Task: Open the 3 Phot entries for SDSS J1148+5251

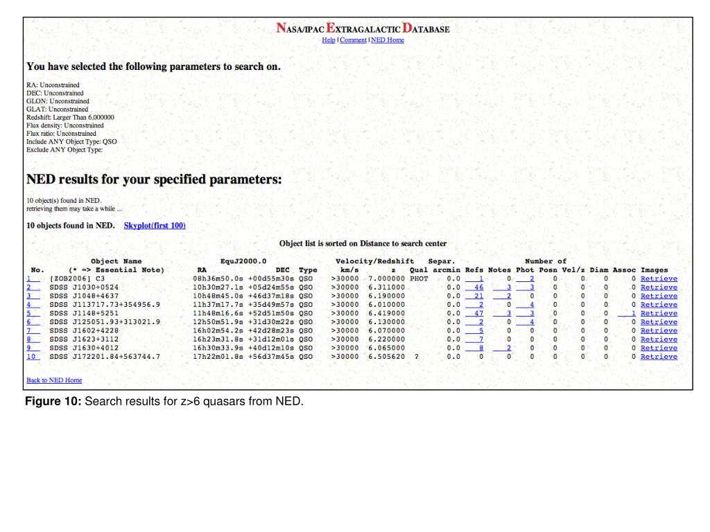Action: pyautogui.click(x=526, y=313)
